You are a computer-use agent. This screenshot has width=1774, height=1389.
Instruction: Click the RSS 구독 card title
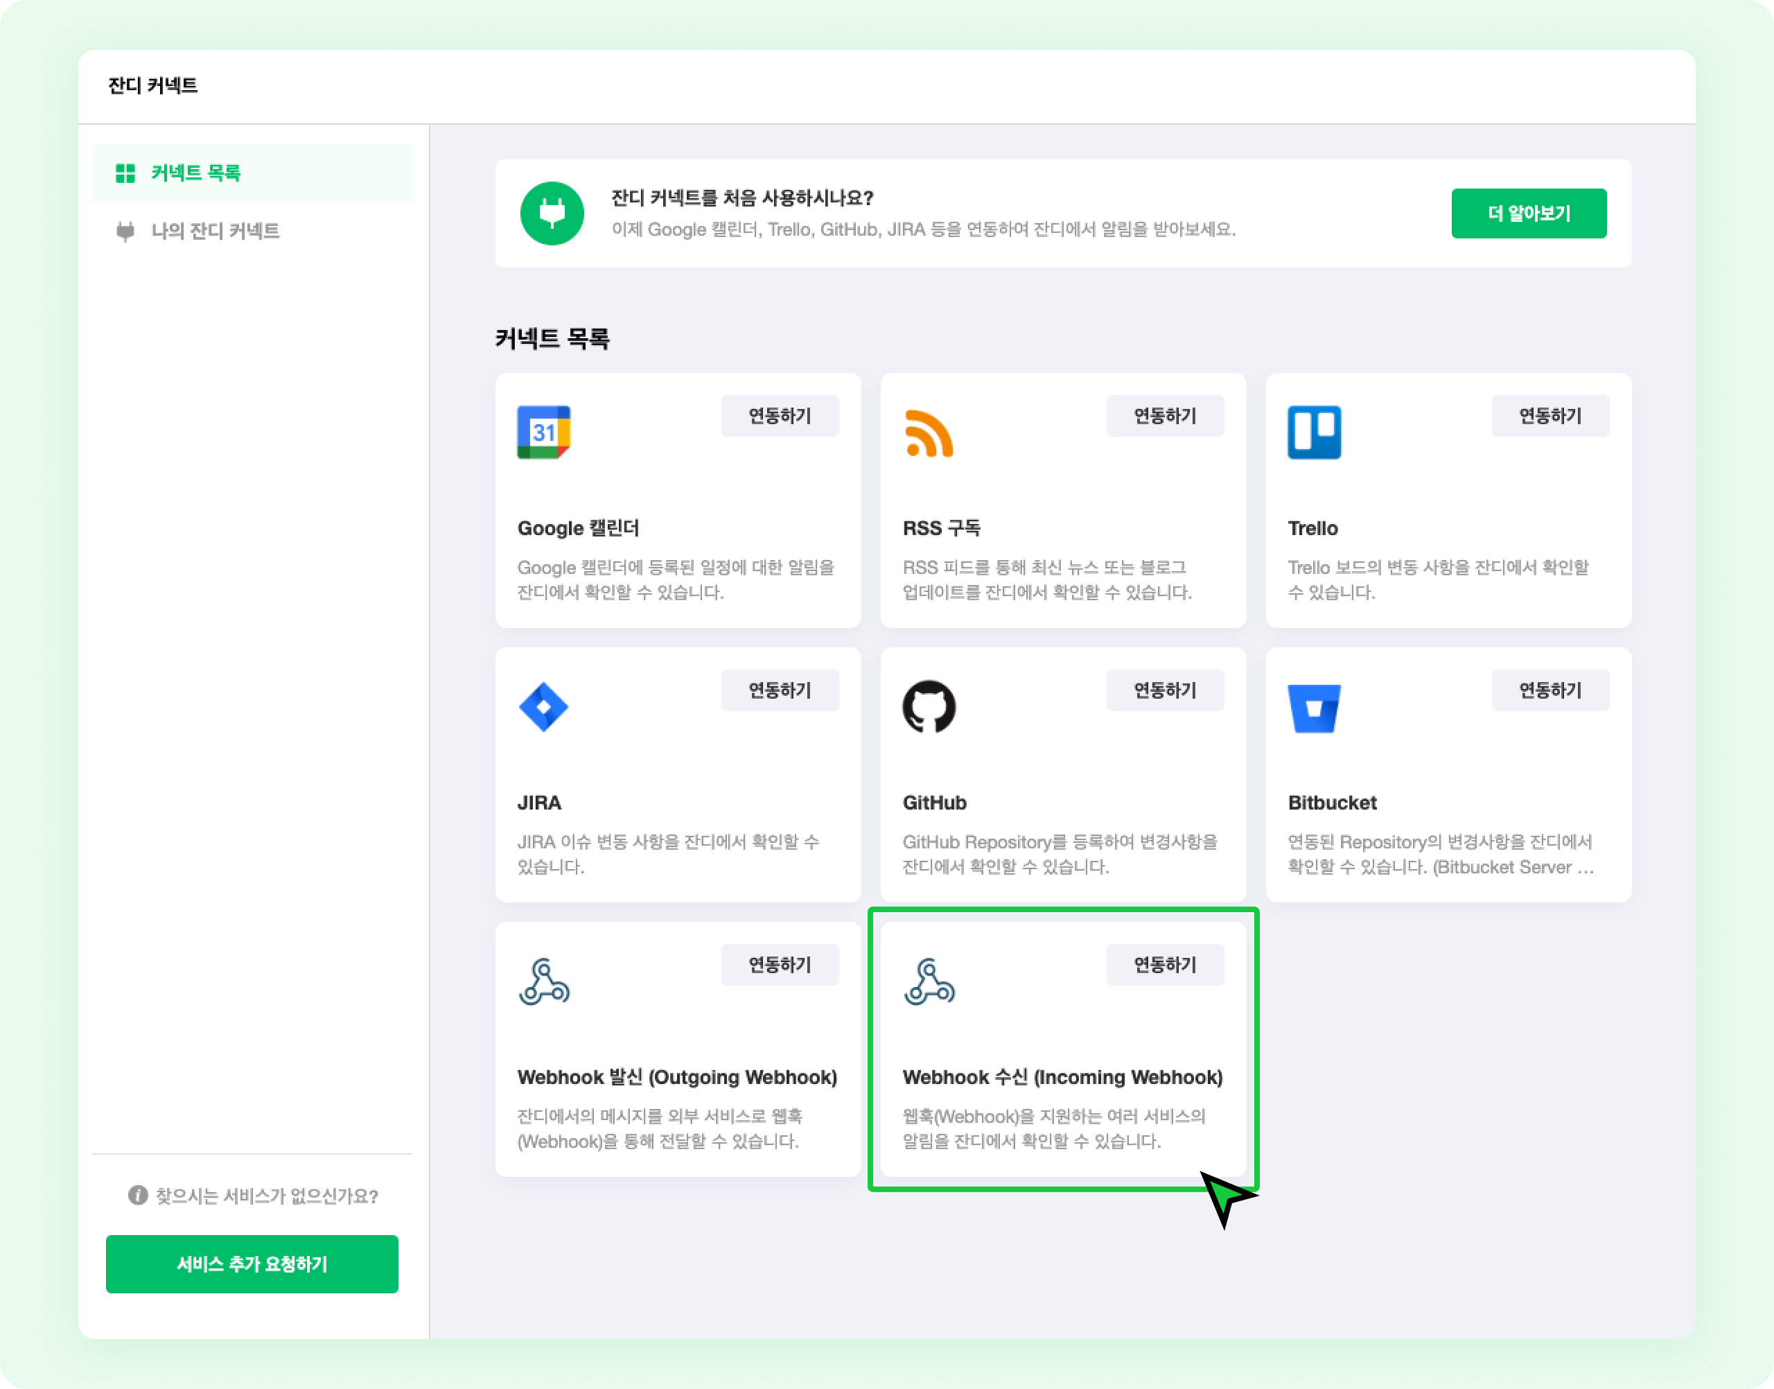[940, 529]
